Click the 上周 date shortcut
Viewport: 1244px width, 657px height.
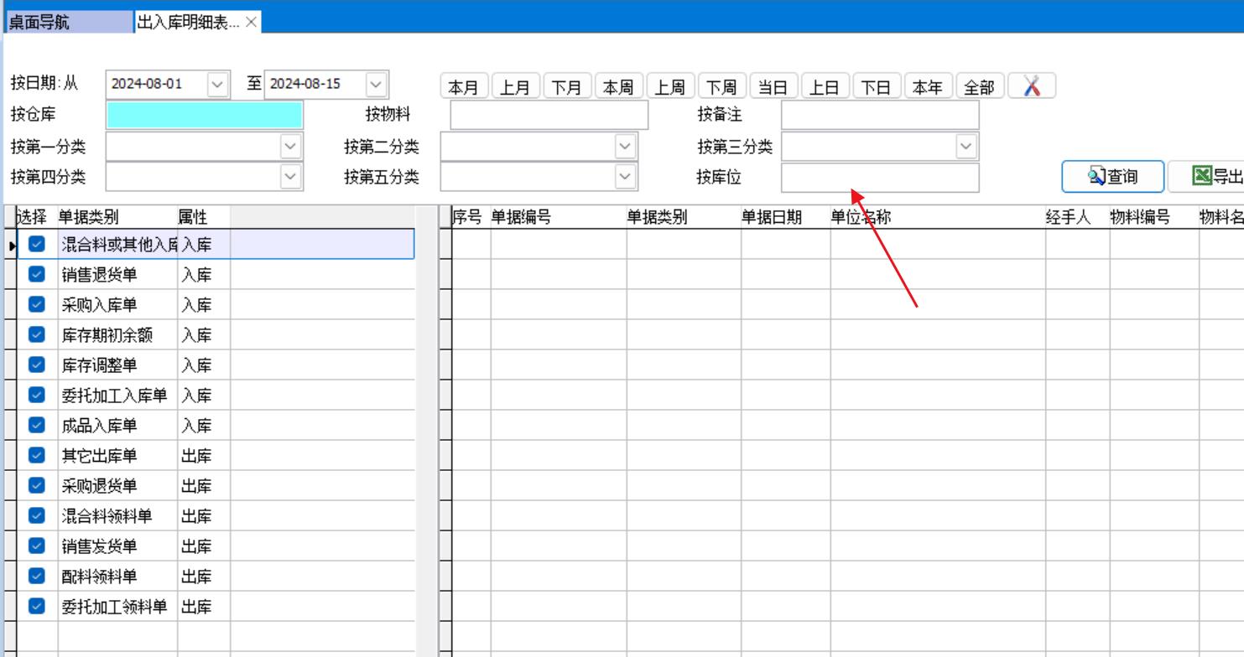click(x=669, y=87)
